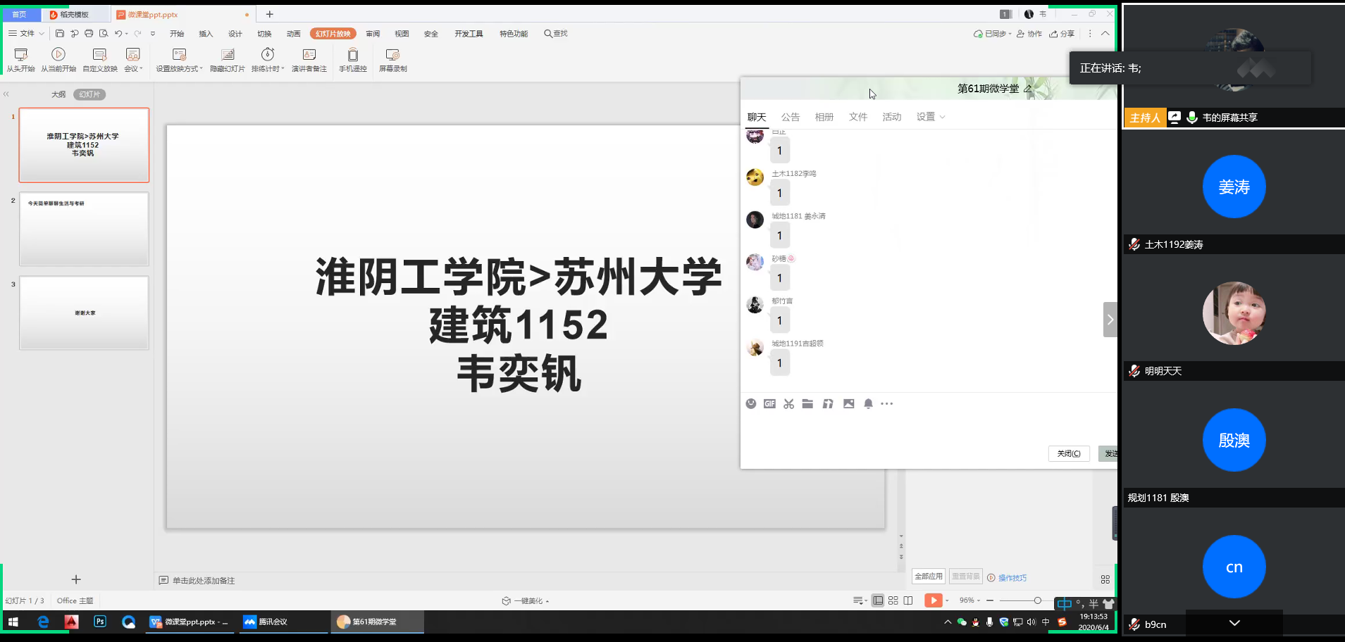Toggle 隐藏幻灯片 for the current slide
Screen dimensions: 1345x642
pyautogui.click(x=227, y=60)
